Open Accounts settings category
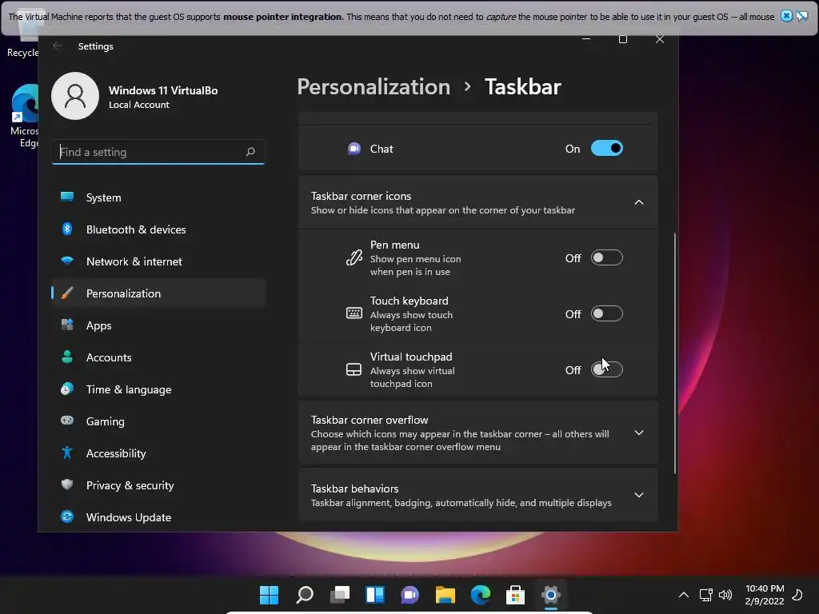819x614 pixels. 158,357
